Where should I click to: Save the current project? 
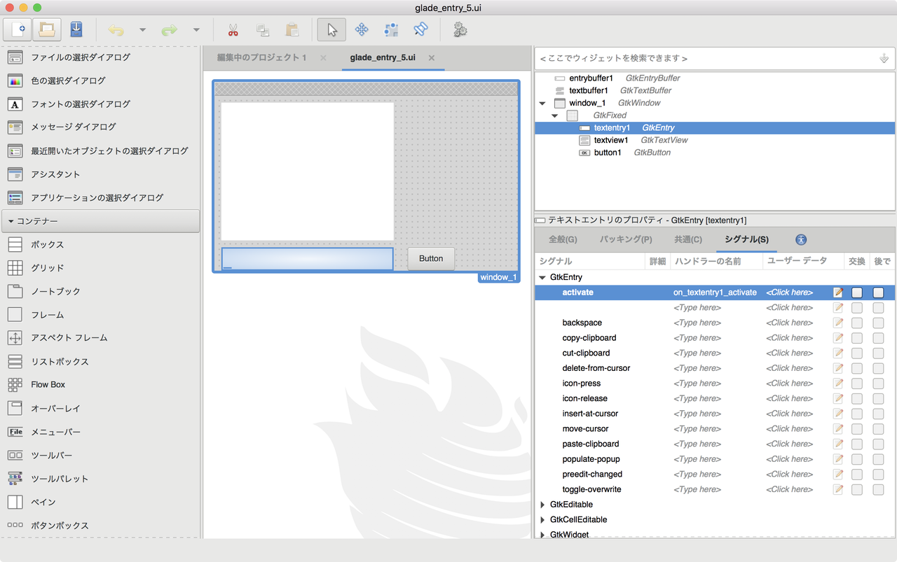pyautogui.click(x=76, y=29)
